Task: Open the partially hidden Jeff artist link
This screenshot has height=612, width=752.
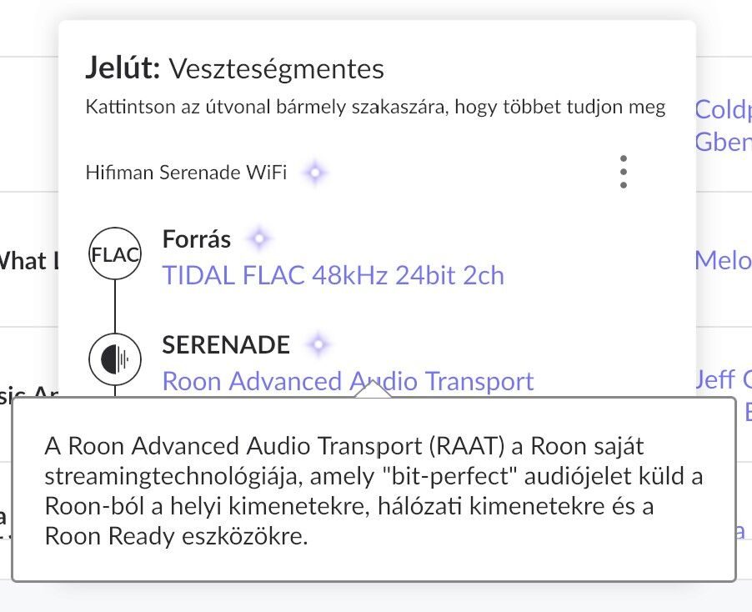Action: 722,380
